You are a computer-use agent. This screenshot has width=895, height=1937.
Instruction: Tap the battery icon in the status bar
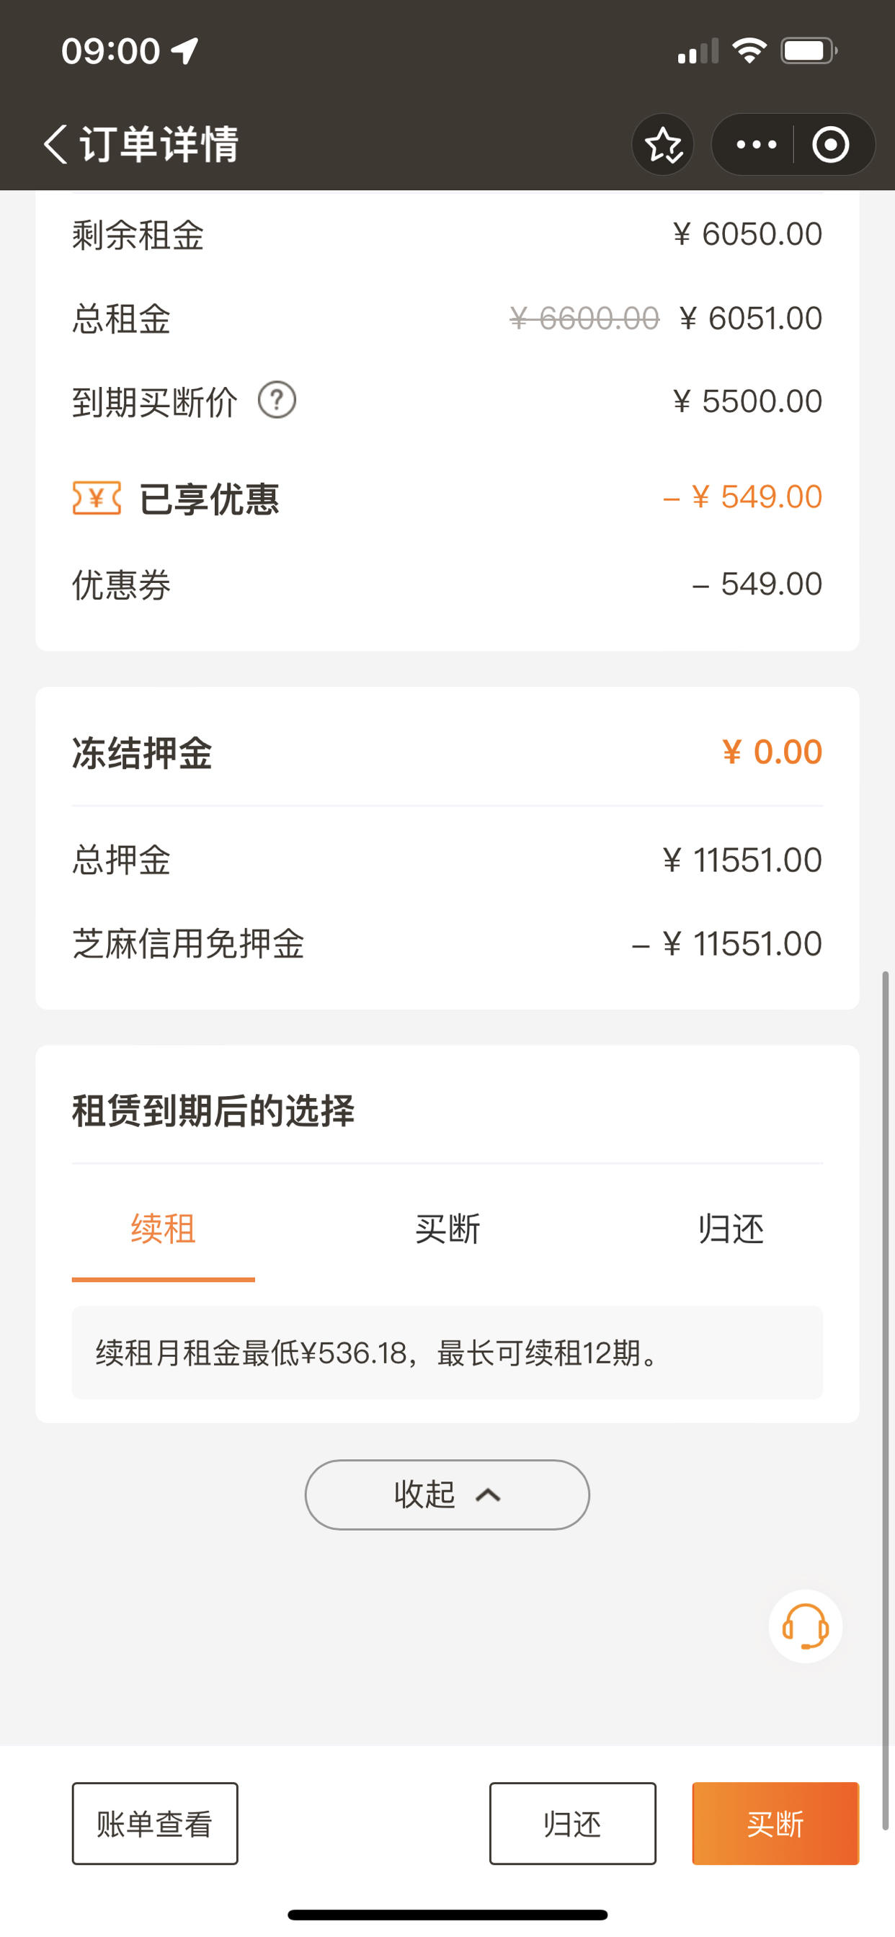point(809,51)
